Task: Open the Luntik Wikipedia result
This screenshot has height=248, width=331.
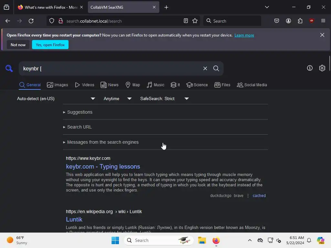Action: pyautogui.click(x=74, y=219)
